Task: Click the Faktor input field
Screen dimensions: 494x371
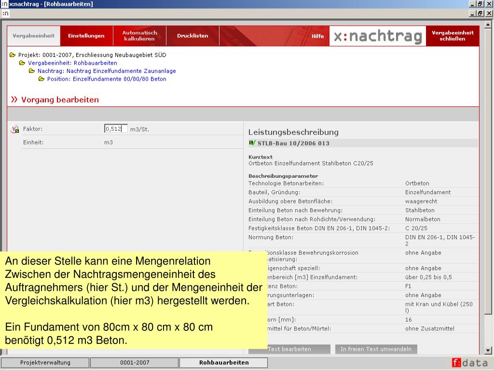Action: coord(116,128)
